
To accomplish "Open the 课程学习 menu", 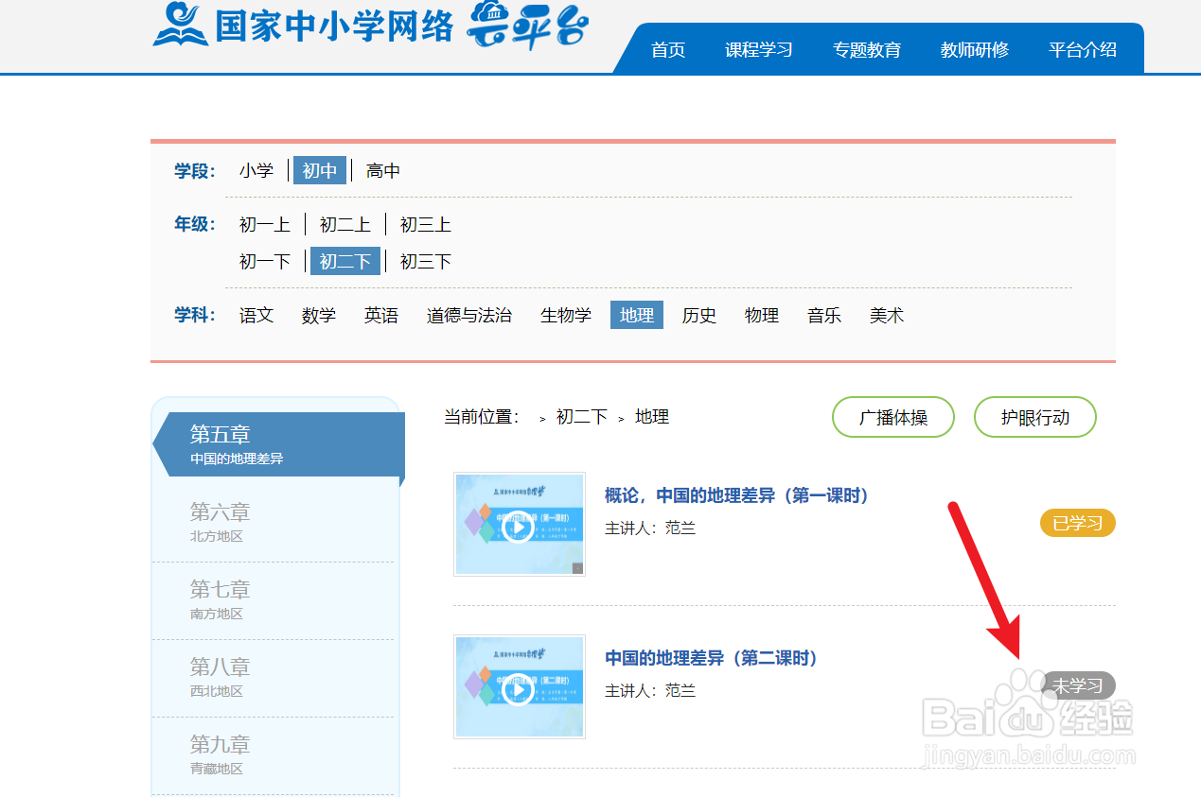I will (x=759, y=49).
